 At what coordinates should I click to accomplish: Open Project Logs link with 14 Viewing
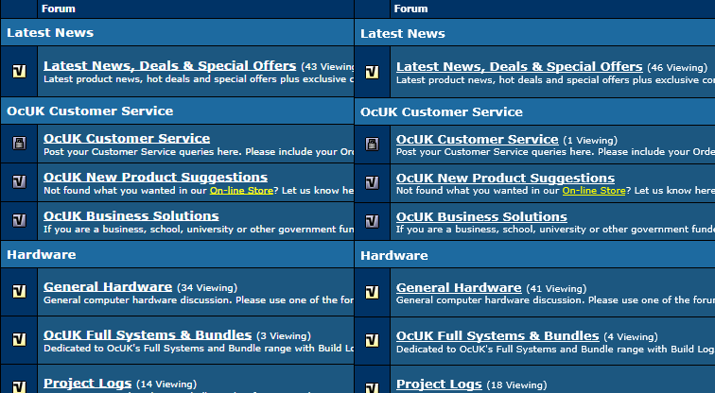coord(88,384)
